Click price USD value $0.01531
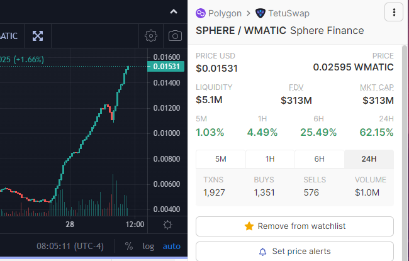Screen dimensions: 409x261 coord(216,69)
